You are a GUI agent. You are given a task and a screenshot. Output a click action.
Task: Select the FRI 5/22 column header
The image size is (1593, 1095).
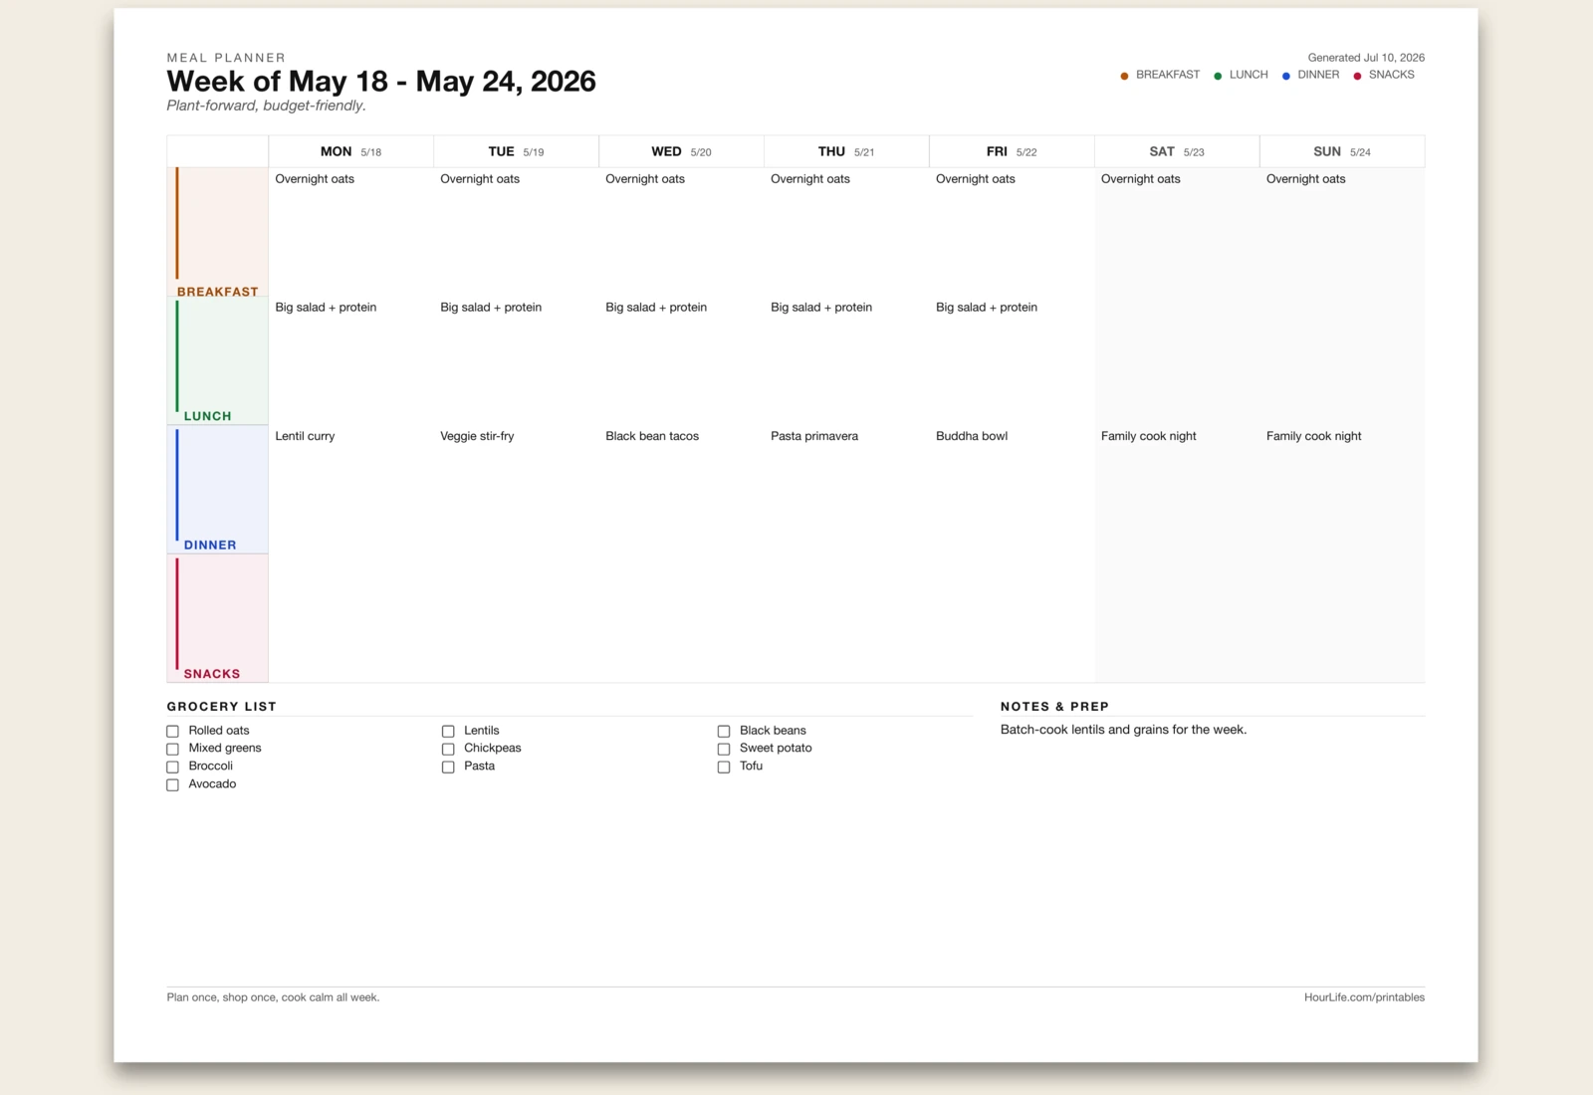click(x=1012, y=151)
